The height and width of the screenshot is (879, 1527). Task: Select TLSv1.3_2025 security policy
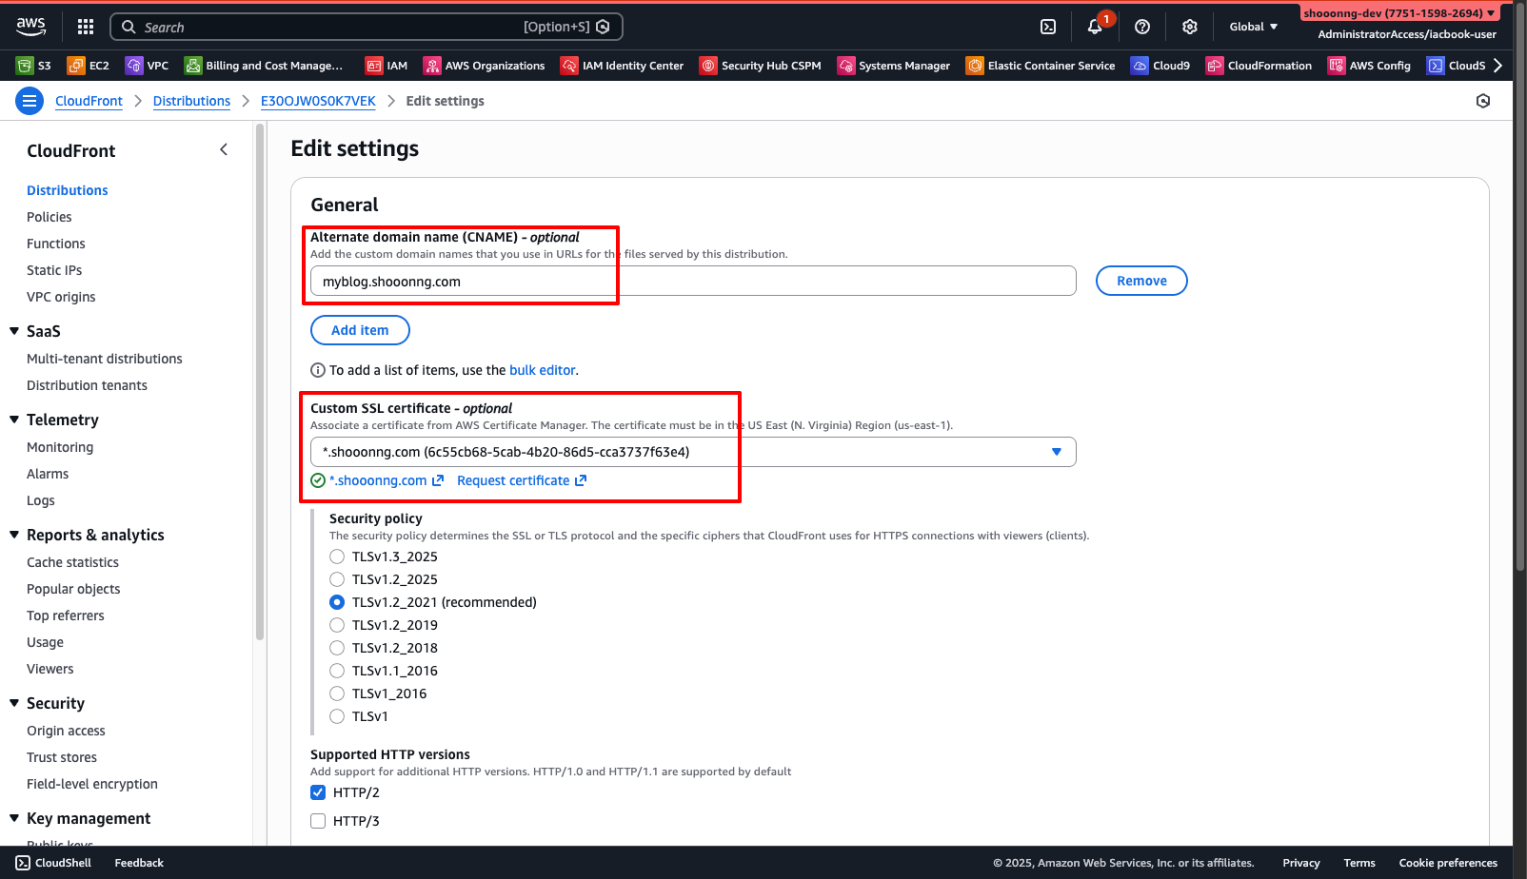[x=337, y=557]
